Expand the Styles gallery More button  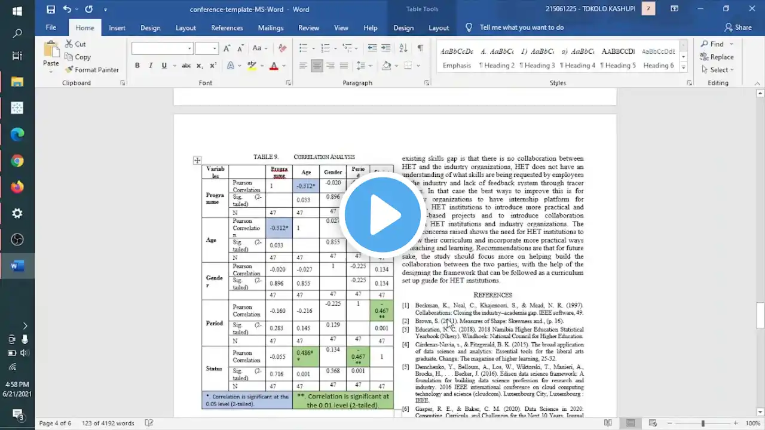(684, 67)
